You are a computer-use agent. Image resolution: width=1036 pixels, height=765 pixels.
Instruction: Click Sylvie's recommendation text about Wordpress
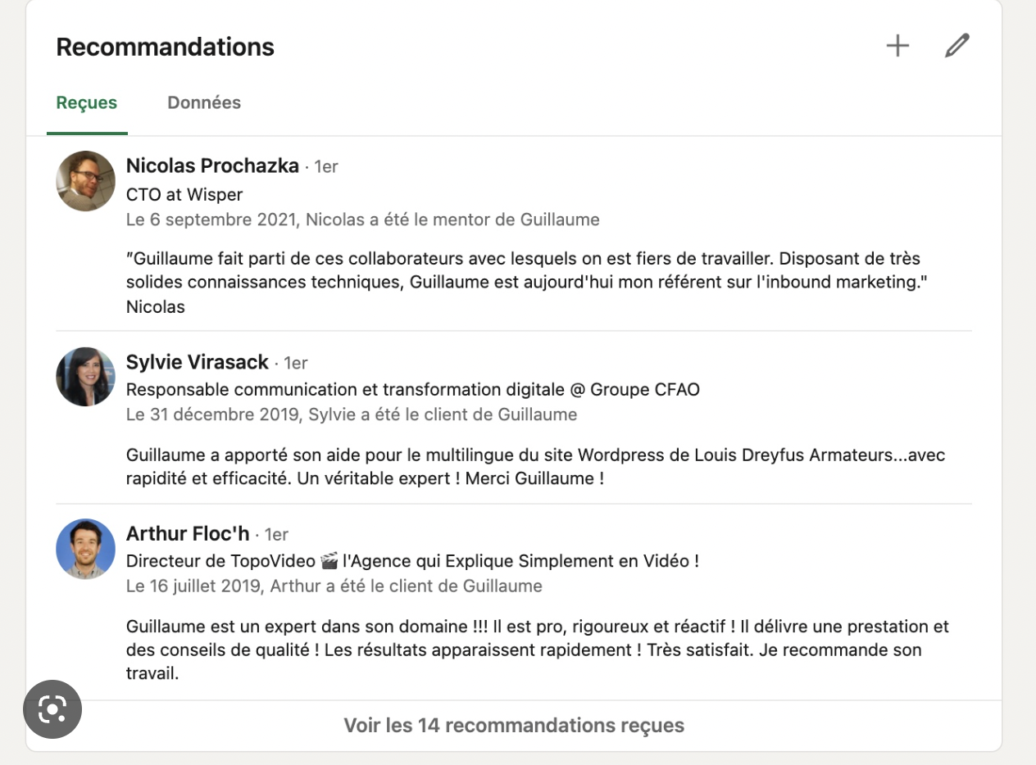[x=536, y=467]
